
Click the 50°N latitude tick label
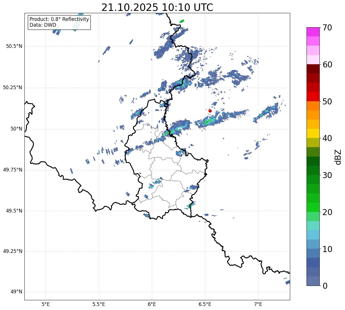tap(16, 129)
